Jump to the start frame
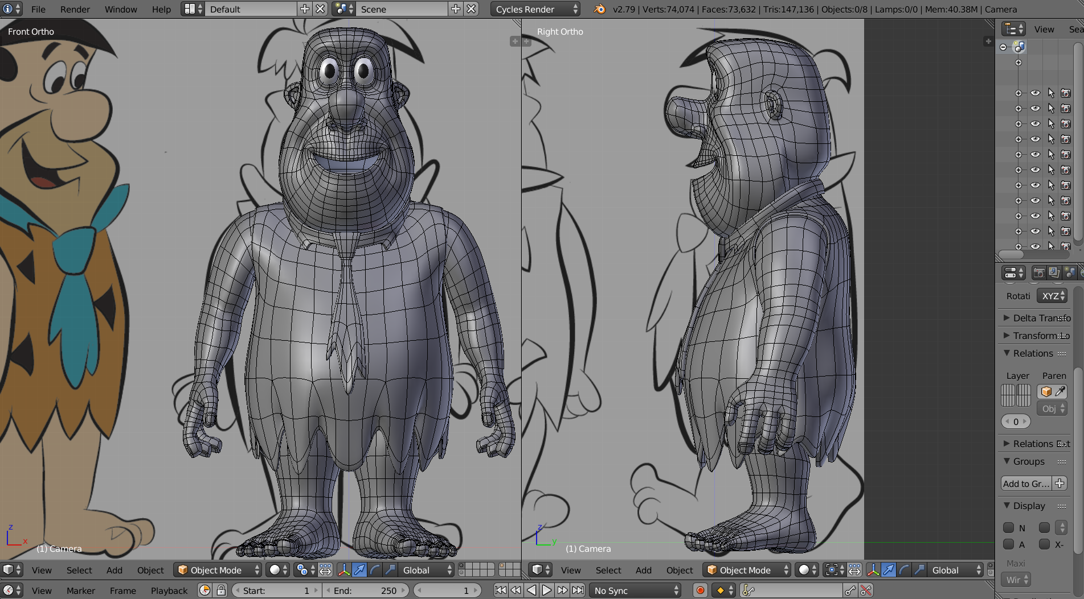 click(501, 590)
